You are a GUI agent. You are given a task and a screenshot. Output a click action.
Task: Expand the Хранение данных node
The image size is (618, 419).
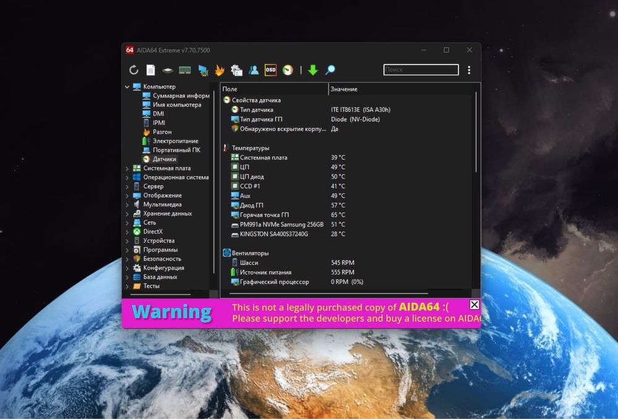[127, 214]
